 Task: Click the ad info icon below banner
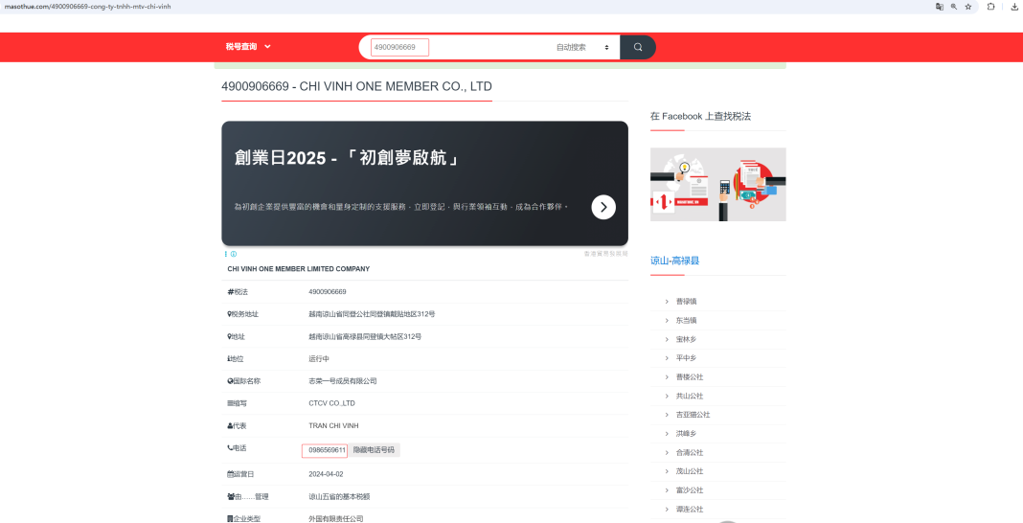point(234,255)
